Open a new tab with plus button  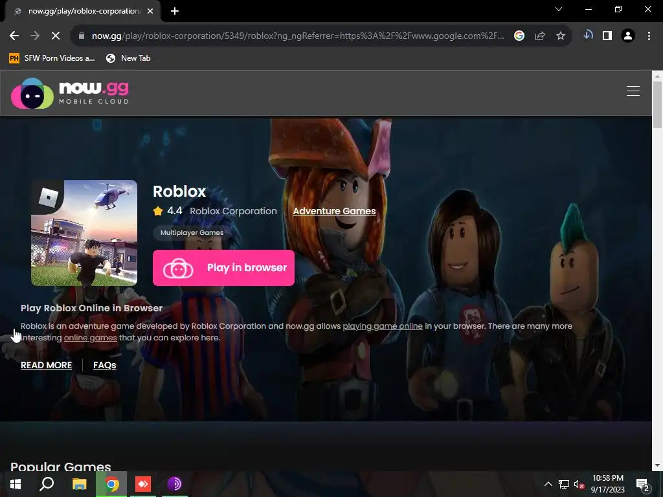pyautogui.click(x=175, y=11)
